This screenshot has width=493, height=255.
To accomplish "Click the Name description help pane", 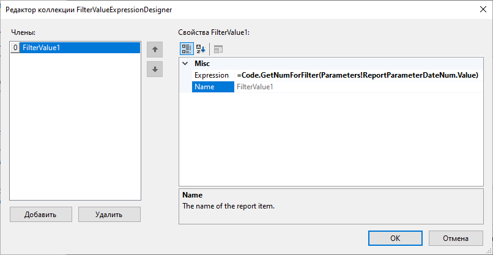I will point(335,205).
